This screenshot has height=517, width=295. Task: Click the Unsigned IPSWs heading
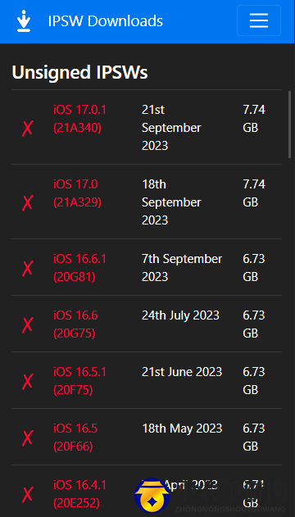coord(79,72)
